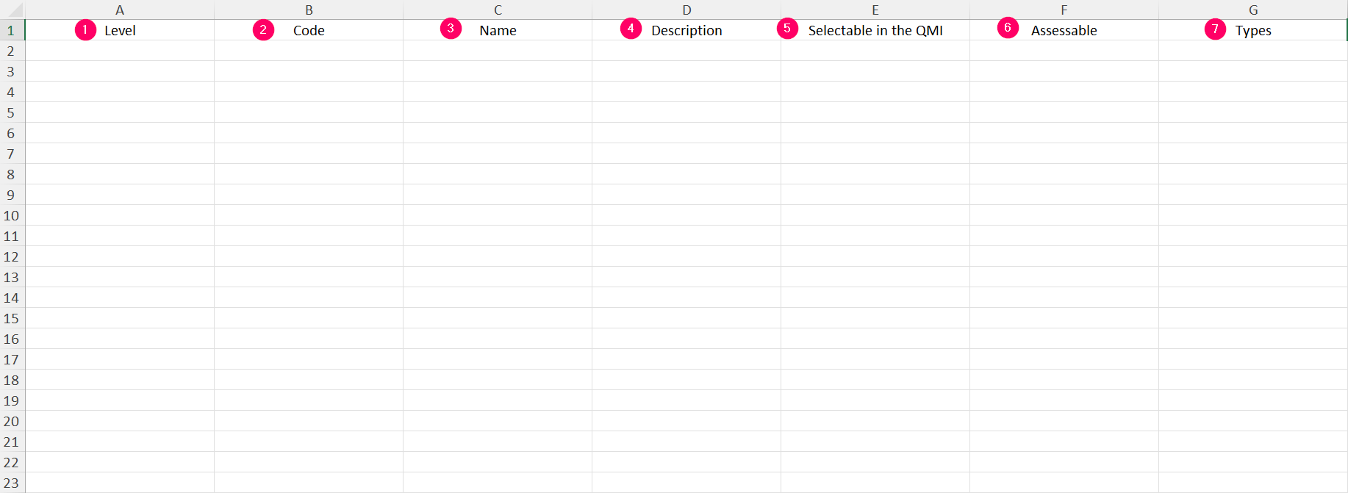Screen dimensions: 1348x493
Task: Click the empty cell B5
Action: 309,112
